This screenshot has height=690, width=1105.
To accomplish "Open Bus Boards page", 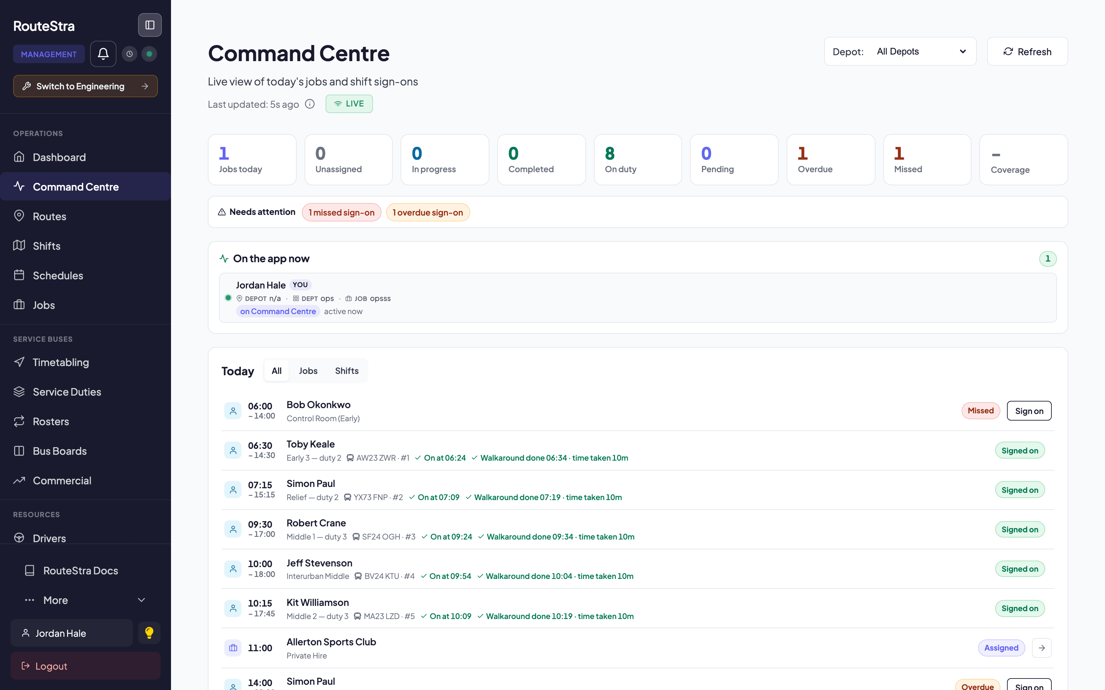I will click(86, 451).
